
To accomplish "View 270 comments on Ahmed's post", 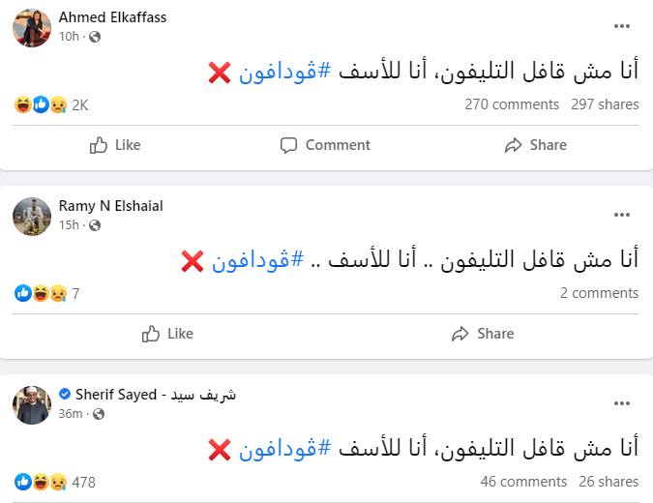I will click(x=512, y=104).
